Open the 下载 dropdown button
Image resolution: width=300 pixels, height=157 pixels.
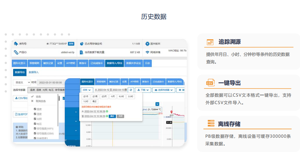pyautogui.click(x=143, y=90)
